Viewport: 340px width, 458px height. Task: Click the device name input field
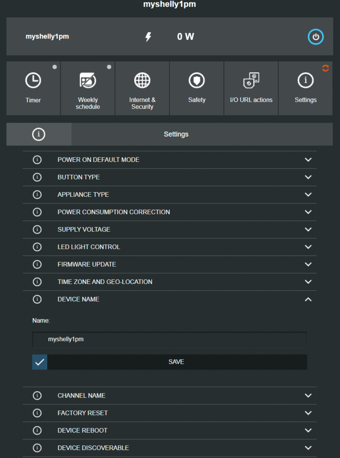coord(170,339)
